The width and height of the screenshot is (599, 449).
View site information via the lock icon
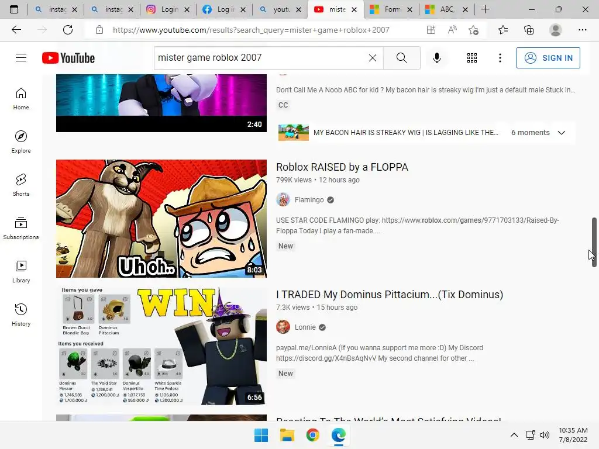[99, 30]
